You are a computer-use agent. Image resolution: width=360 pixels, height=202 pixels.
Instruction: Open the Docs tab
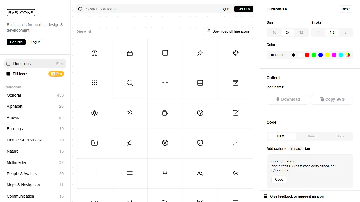340,136
